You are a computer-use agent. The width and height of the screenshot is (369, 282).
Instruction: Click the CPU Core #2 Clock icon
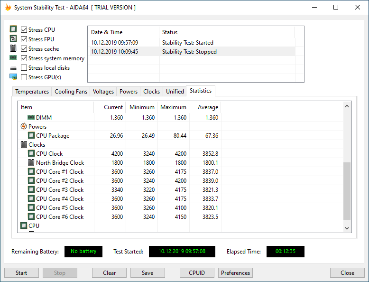31,180
